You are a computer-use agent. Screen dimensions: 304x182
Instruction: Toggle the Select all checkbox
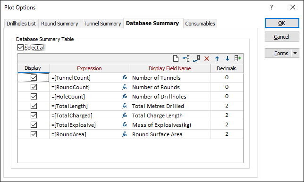[21, 48]
